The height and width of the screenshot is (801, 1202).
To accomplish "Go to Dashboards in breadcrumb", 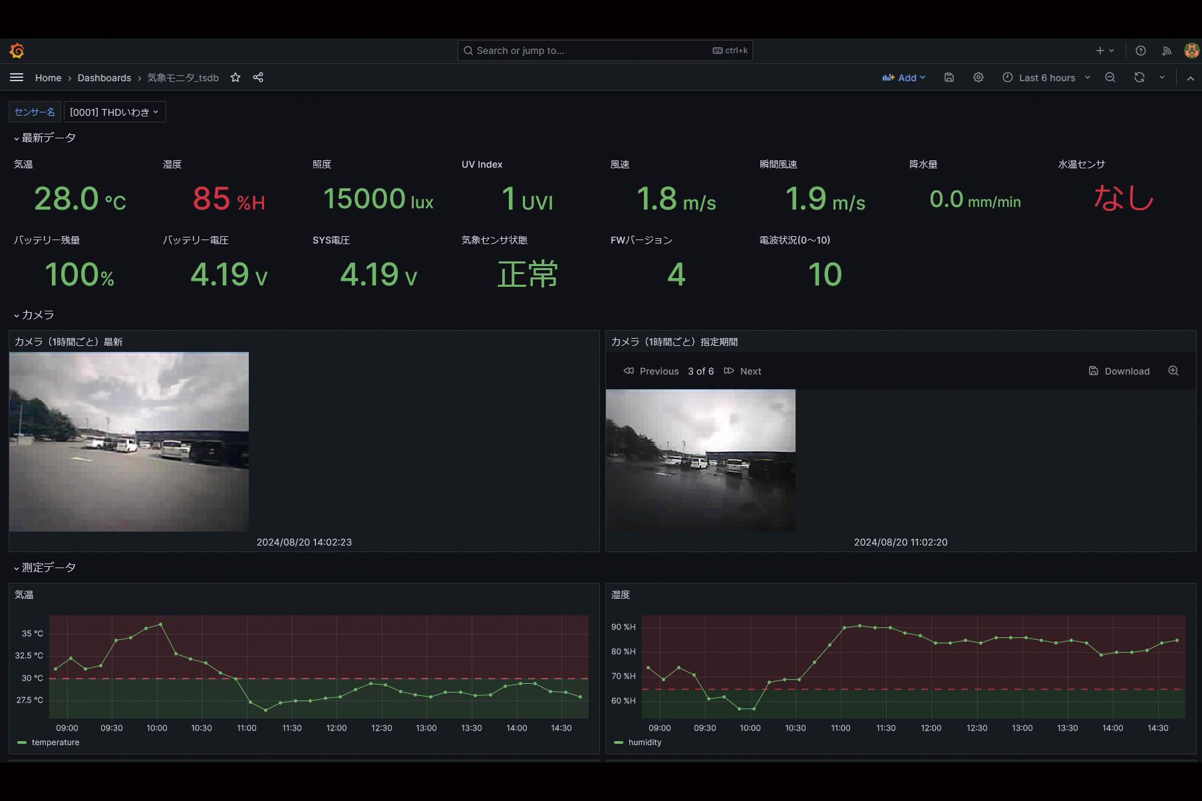I will coord(104,78).
